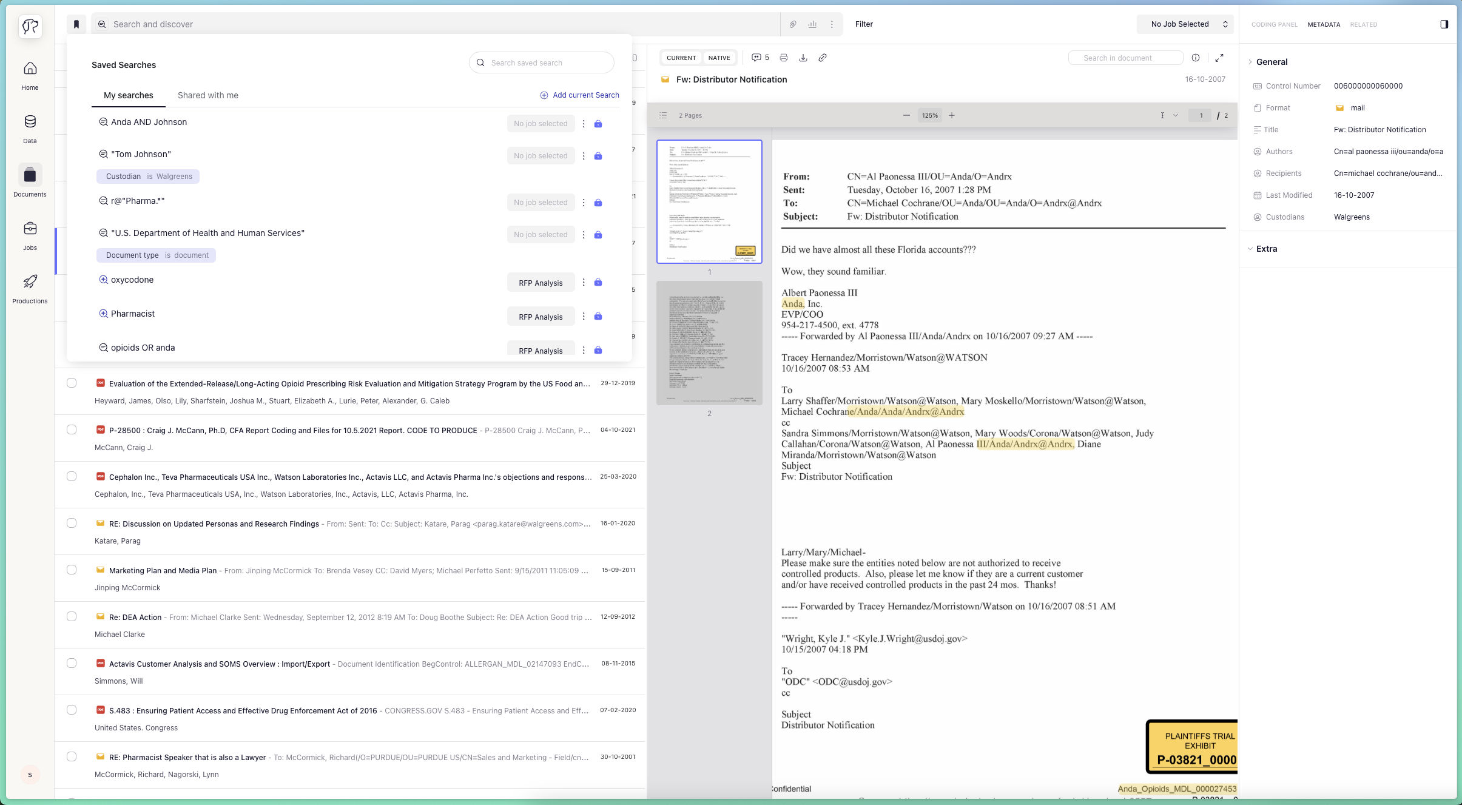
Task: Select page 2 thumbnail
Action: tap(709, 343)
